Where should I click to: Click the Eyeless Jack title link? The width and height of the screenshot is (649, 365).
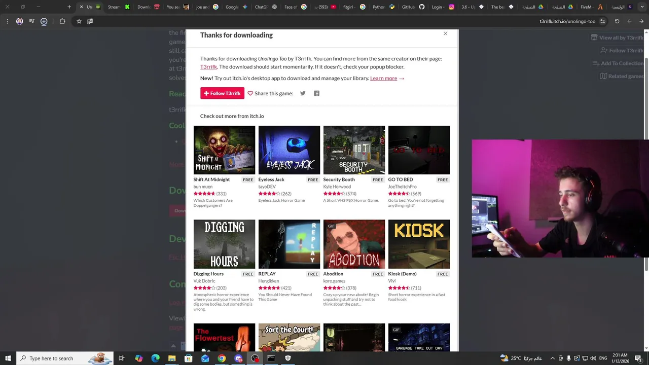[271, 179]
